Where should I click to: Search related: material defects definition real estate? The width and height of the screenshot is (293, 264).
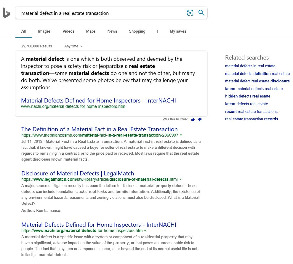pyautogui.click(x=257, y=73)
